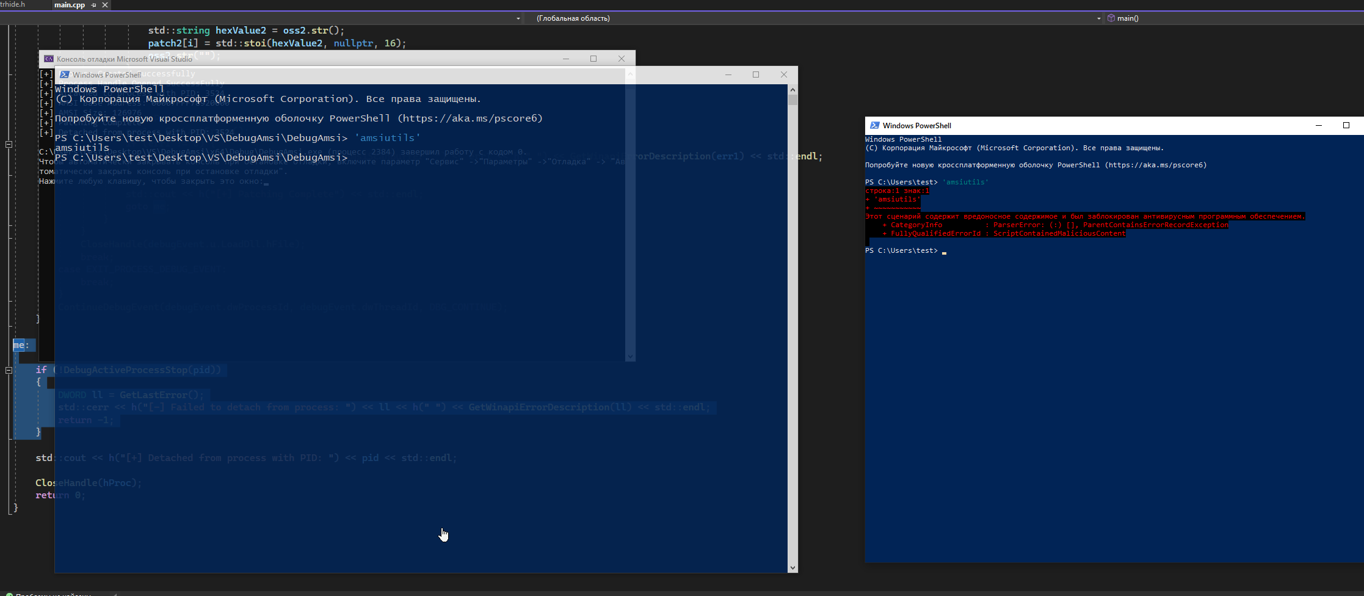Click the right PowerShell window title text
Screen dimensions: 1364x596
point(916,125)
